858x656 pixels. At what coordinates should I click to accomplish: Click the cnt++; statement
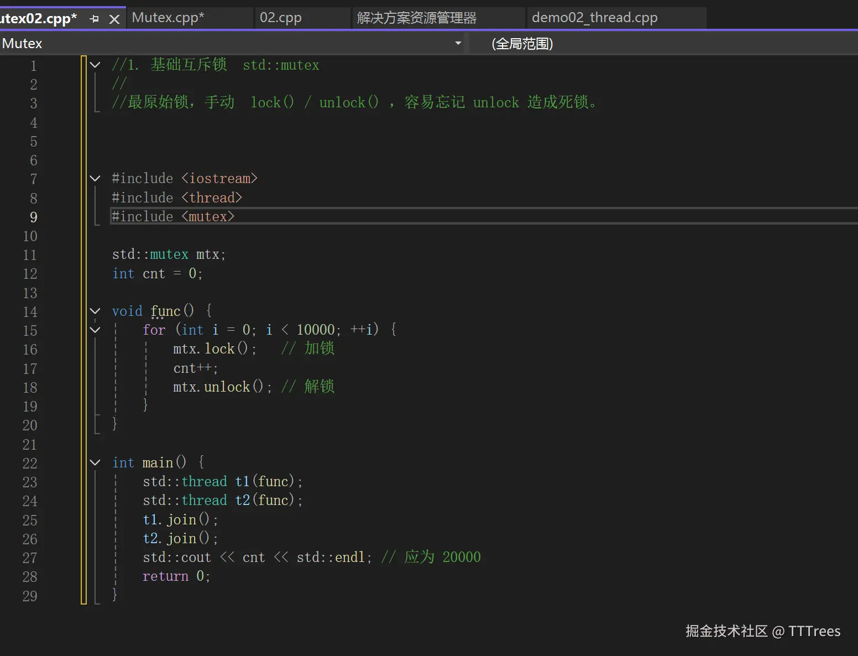coord(196,368)
